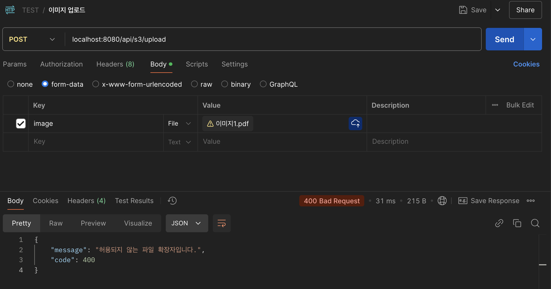Image resolution: width=551 pixels, height=289 pixels.
Task: Click the network globe icon in response bar
Action: pos(442,201)
